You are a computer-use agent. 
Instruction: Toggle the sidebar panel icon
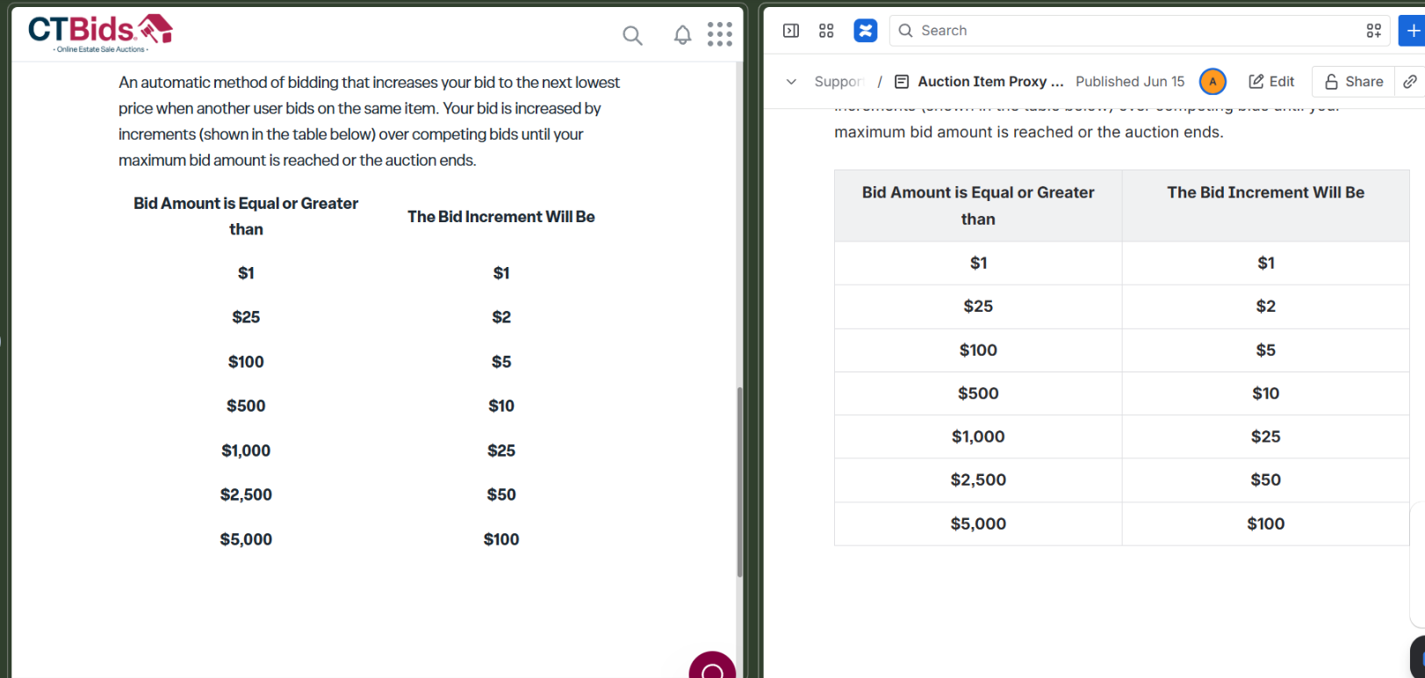791,31
